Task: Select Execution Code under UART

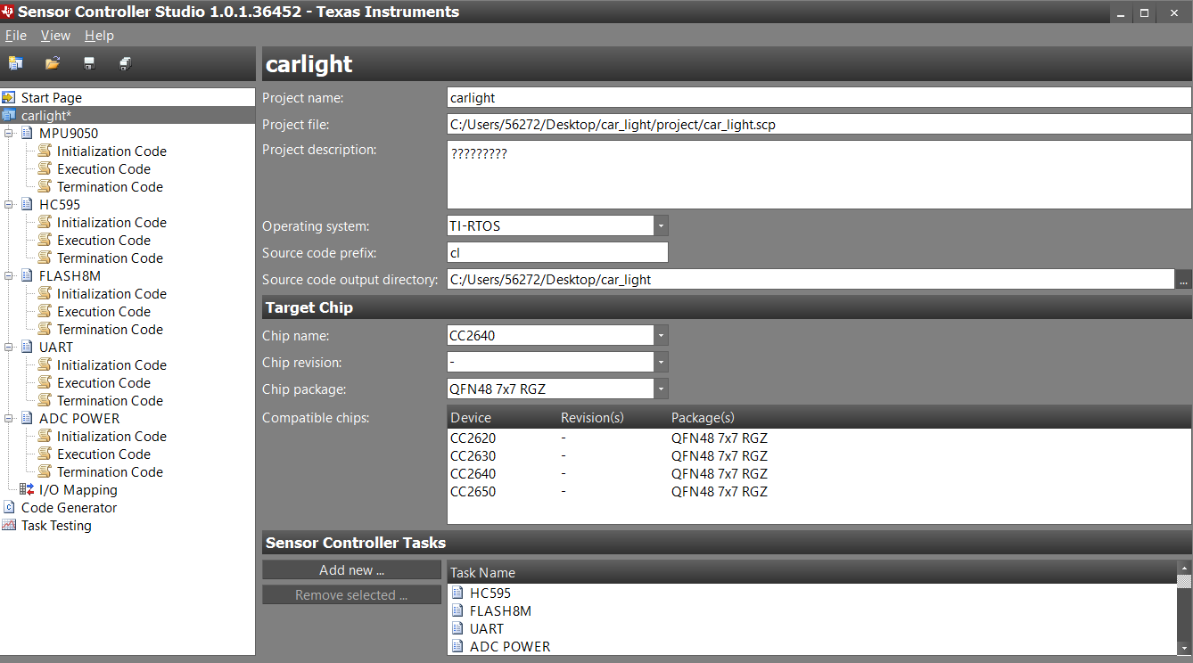Action: point(103,382)
